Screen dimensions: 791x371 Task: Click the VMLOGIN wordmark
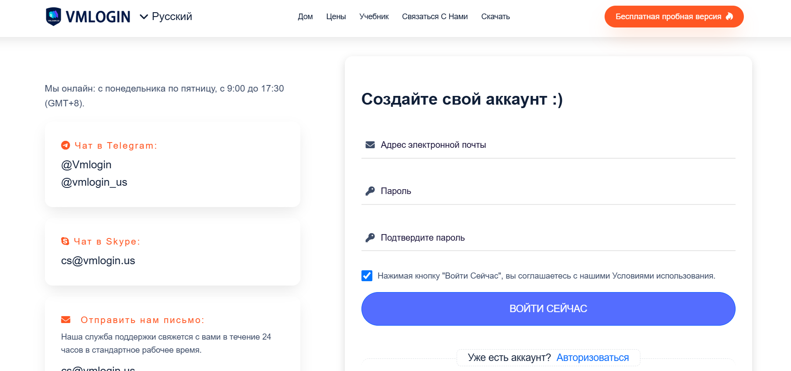(x=98, y=17)
